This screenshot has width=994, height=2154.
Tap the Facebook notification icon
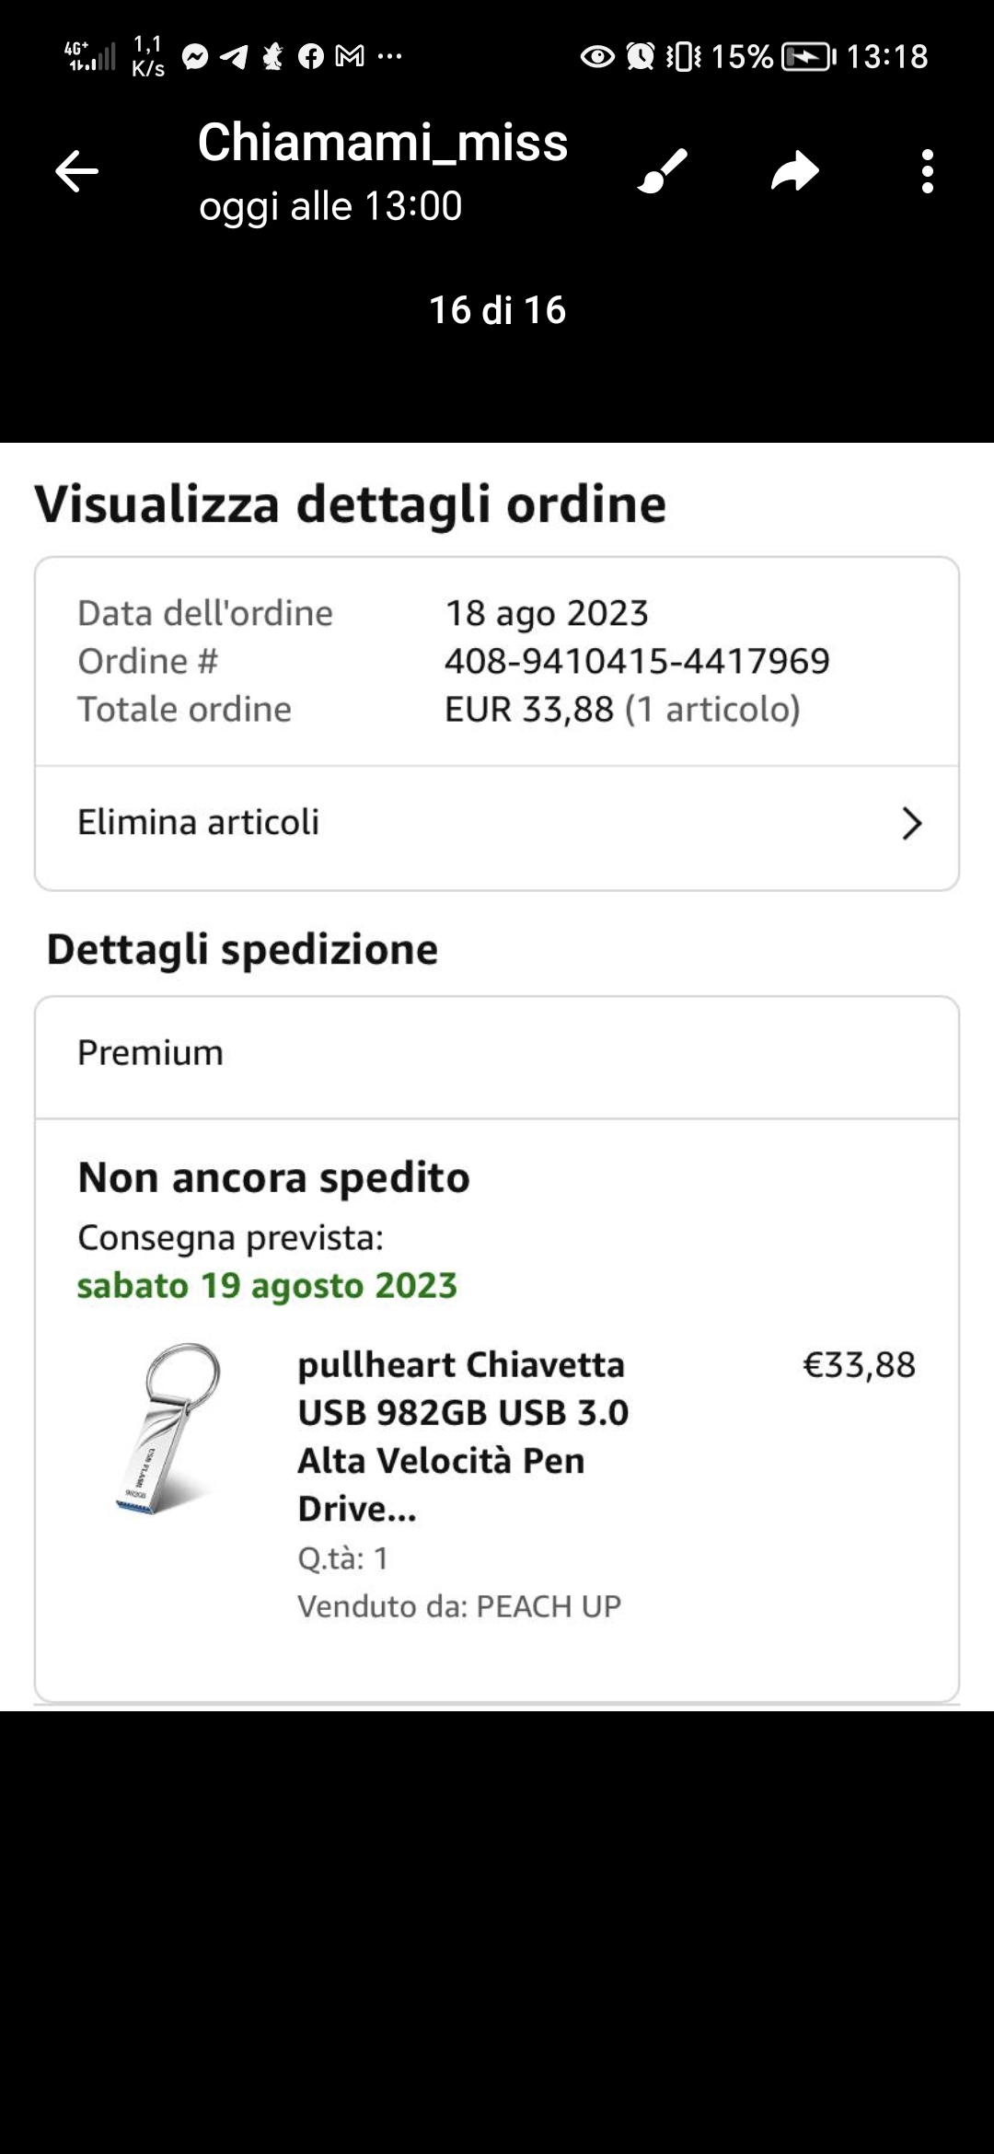[311, 57]
